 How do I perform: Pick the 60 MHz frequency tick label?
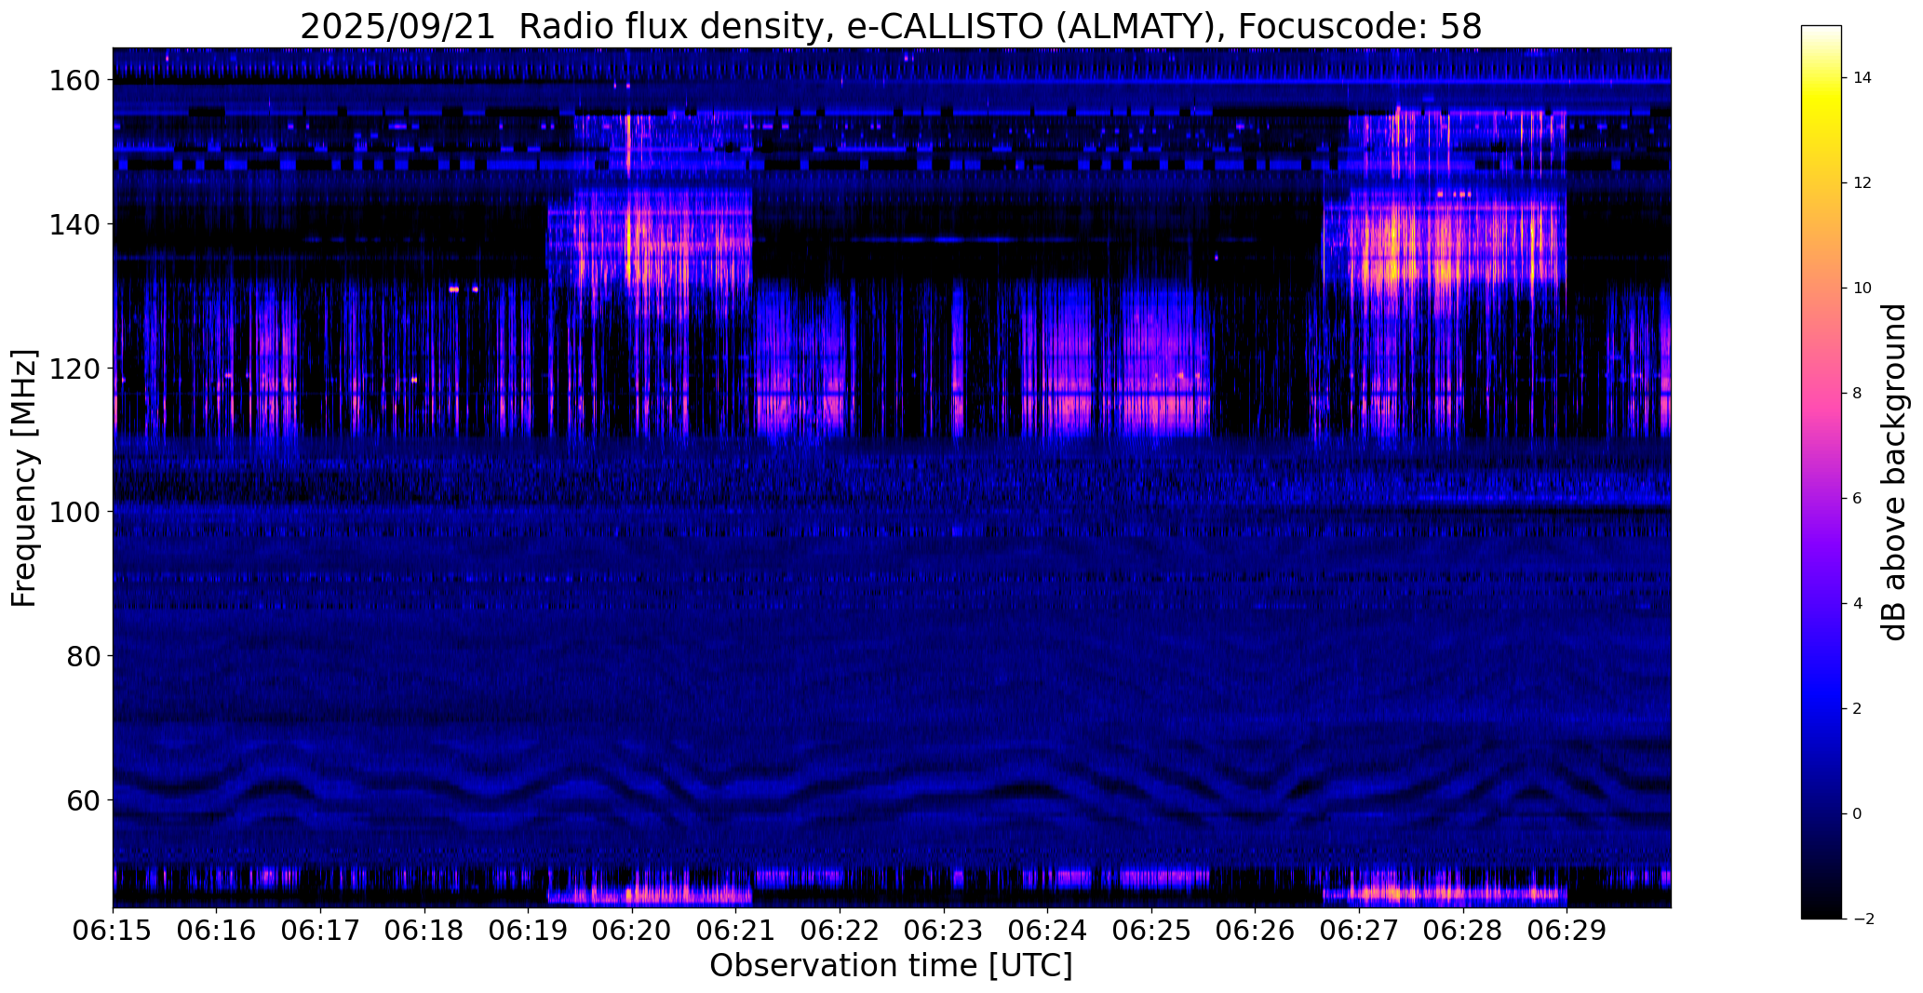[x=84, y=800]
